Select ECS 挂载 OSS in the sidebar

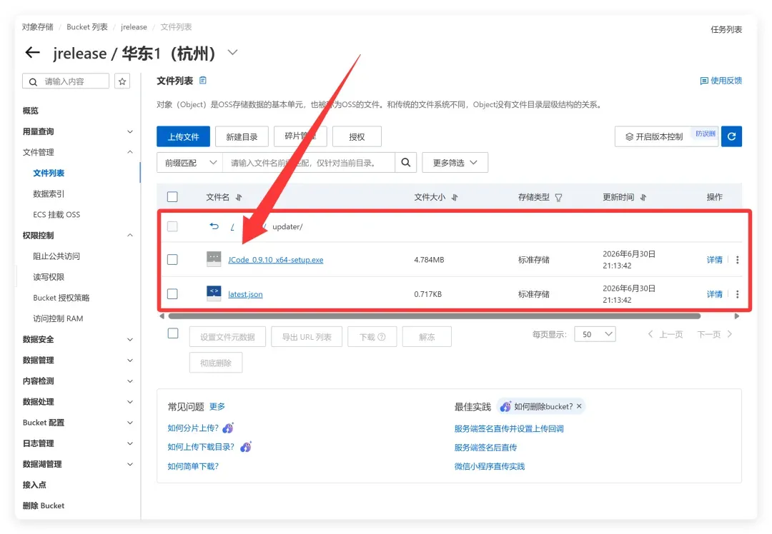coord(56,214)
